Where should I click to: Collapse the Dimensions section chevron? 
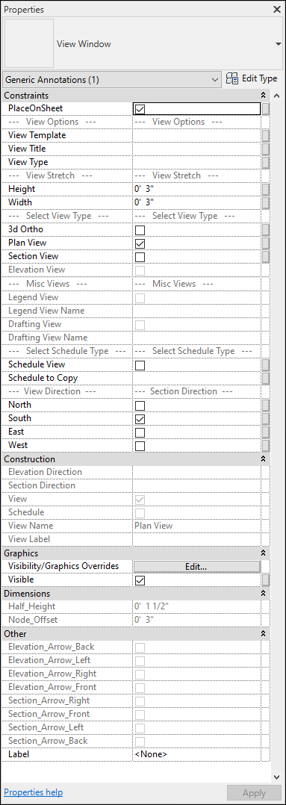pos(264,593)
